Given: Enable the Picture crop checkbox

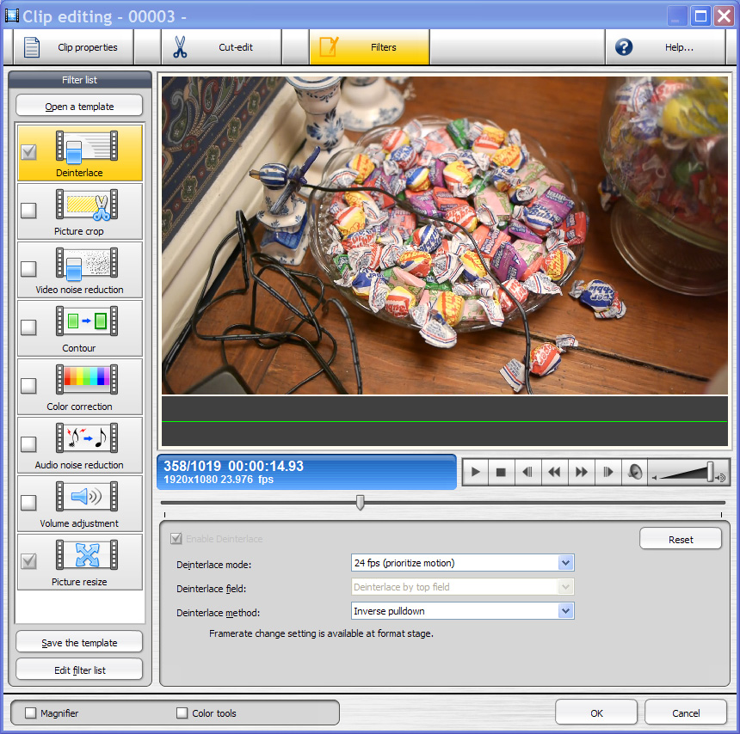Looking at the screenshot, I should pyautogui.click(x=28, y=211).
